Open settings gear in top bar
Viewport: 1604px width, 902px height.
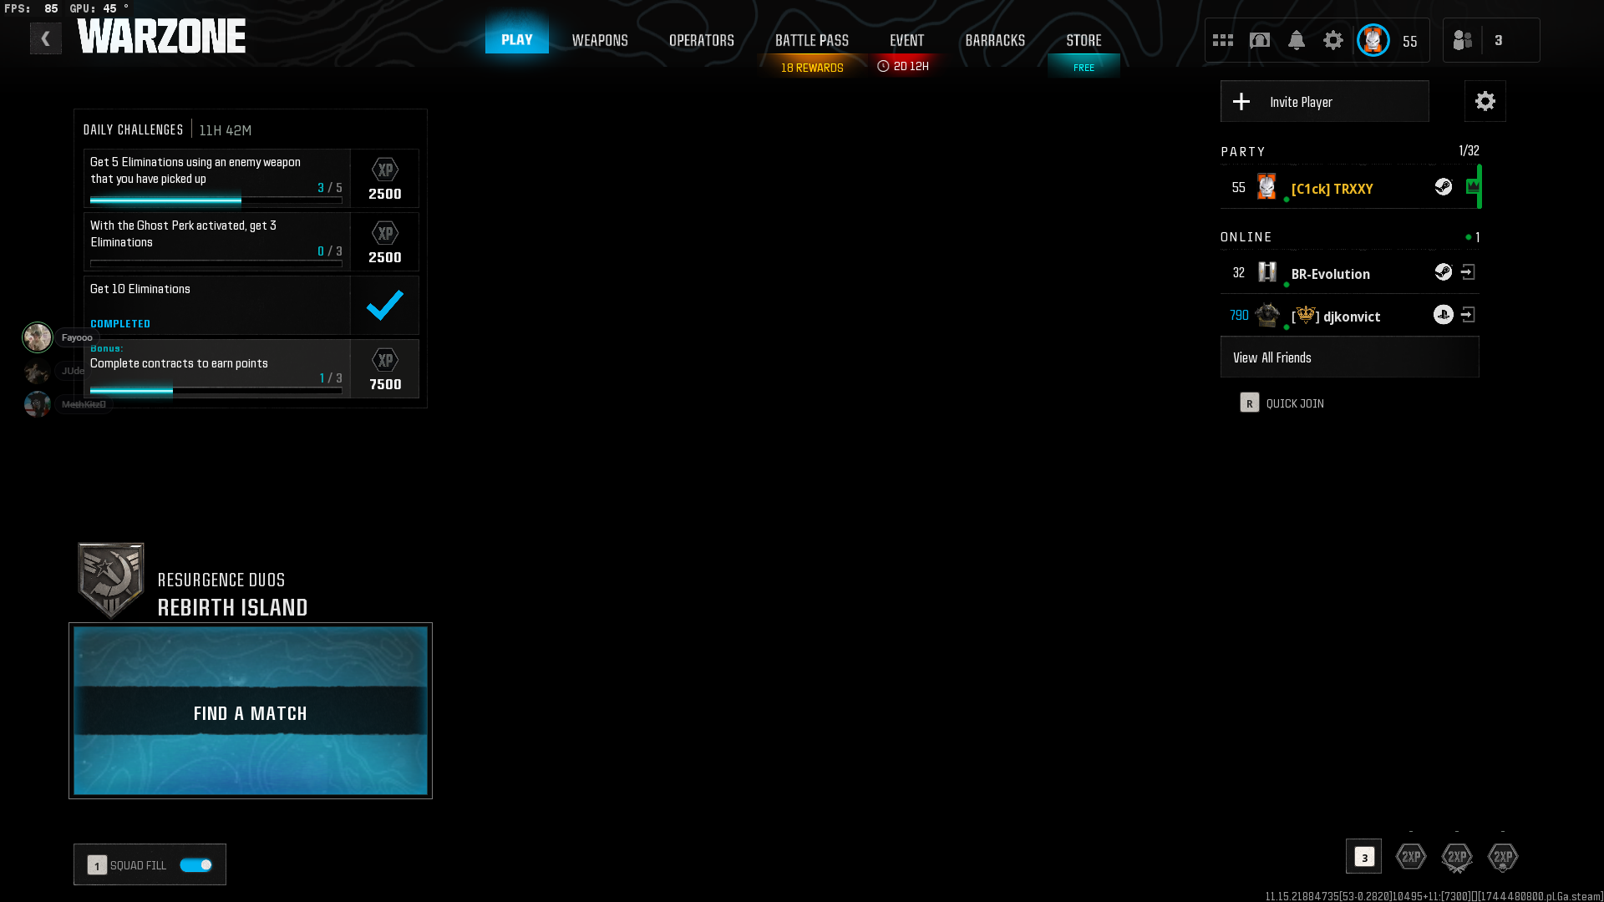(1333, 40)
